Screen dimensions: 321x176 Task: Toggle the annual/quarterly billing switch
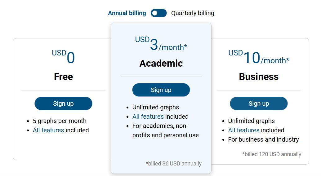pos(158,13)
